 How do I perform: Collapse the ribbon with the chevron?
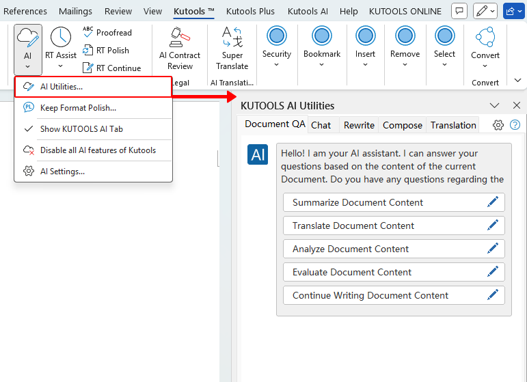(x=517, y=81)
